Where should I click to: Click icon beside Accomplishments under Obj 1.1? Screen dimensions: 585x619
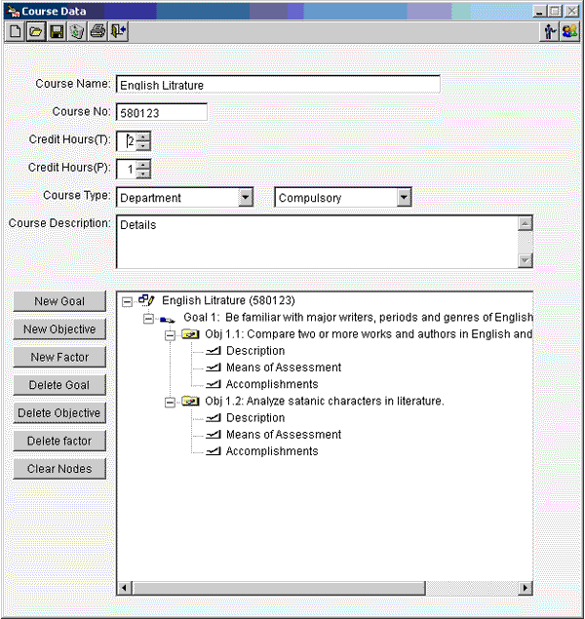(214, 384)
